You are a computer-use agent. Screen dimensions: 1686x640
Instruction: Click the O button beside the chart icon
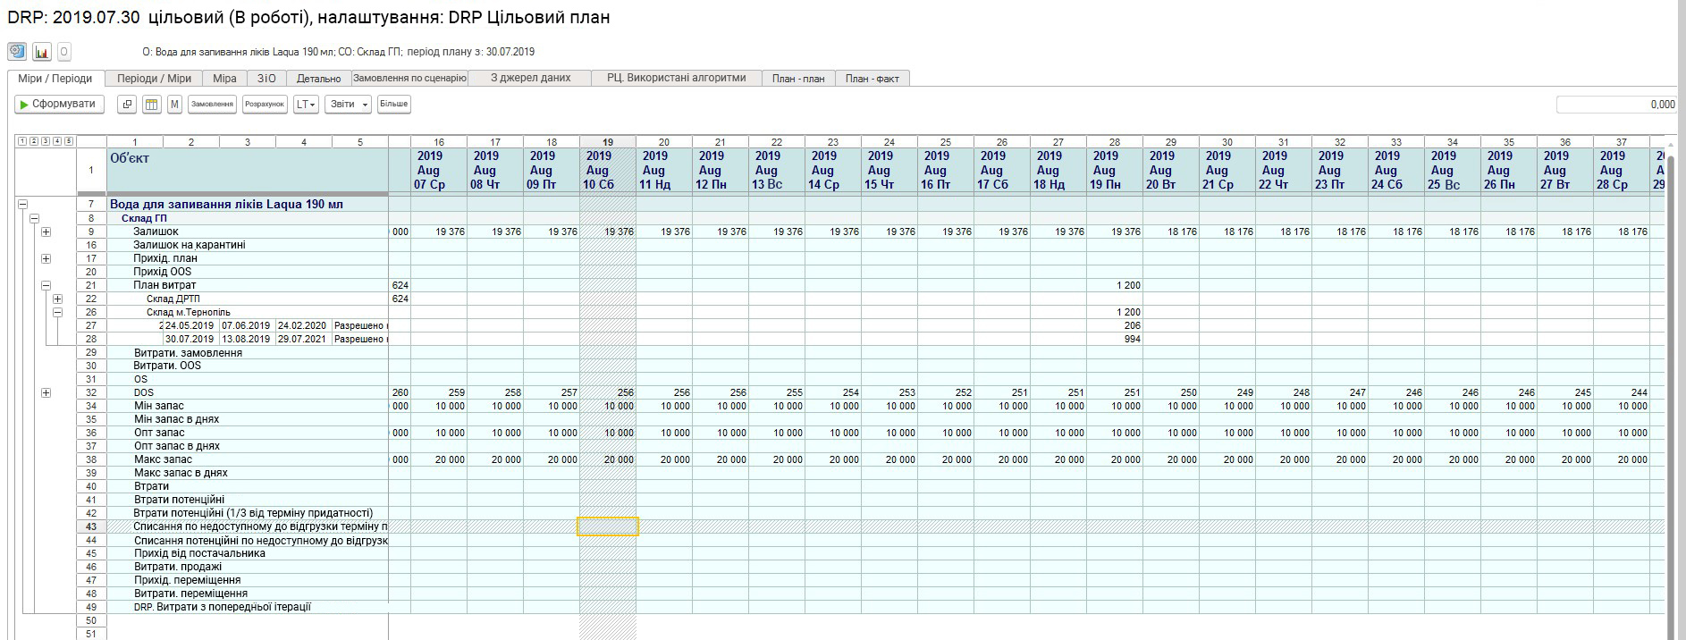[x=63, y=51]
